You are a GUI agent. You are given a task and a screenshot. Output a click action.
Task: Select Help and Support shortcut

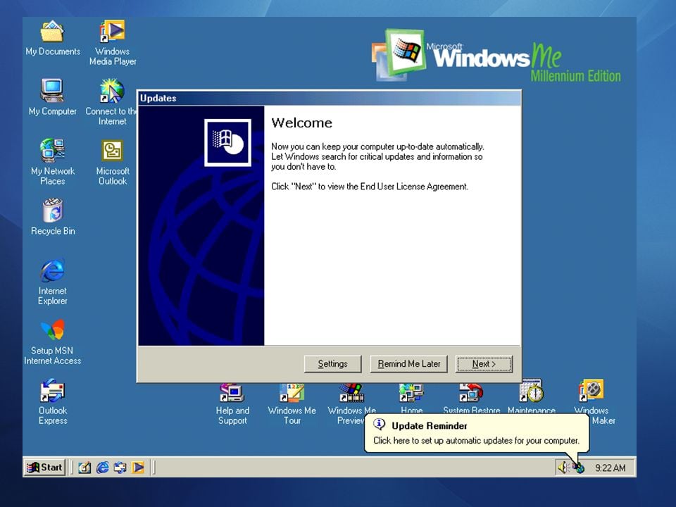[232, 404]
